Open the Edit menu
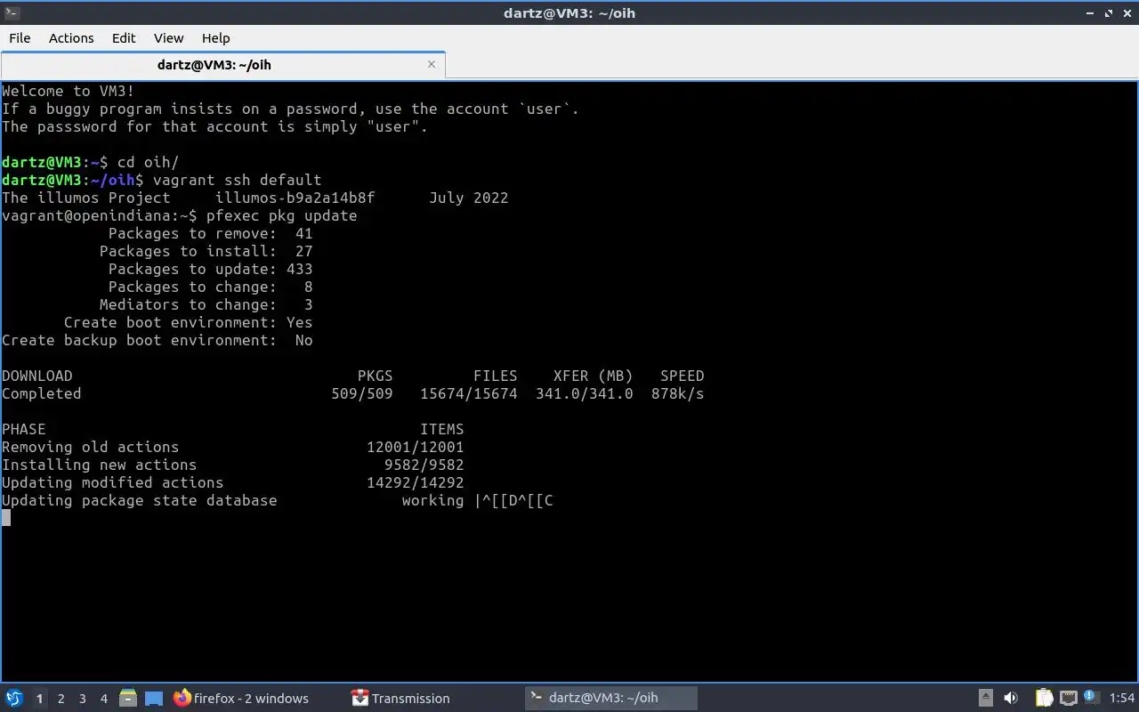This screenshot has height=712, width=1139. click(x=124, y=37)
